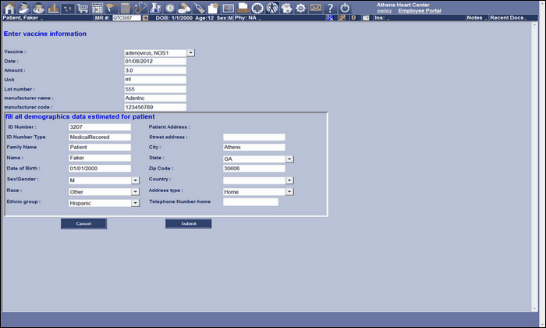Open the Notes menu
This screenshot has width=546, height=328.
tap(475, 16)
